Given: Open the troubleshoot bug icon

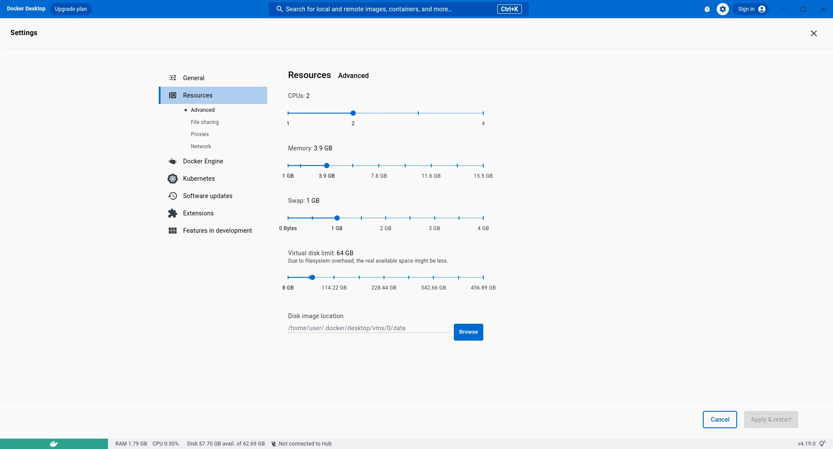Looking at the screenshot, I should tap(707, 9).
